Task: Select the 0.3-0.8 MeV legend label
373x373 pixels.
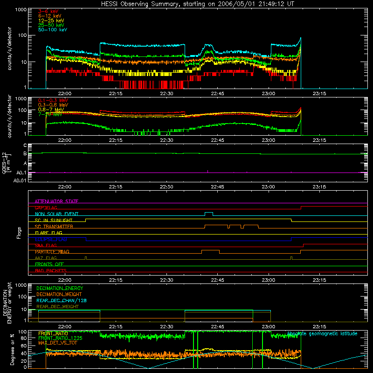Action: [x=53, y=105]
